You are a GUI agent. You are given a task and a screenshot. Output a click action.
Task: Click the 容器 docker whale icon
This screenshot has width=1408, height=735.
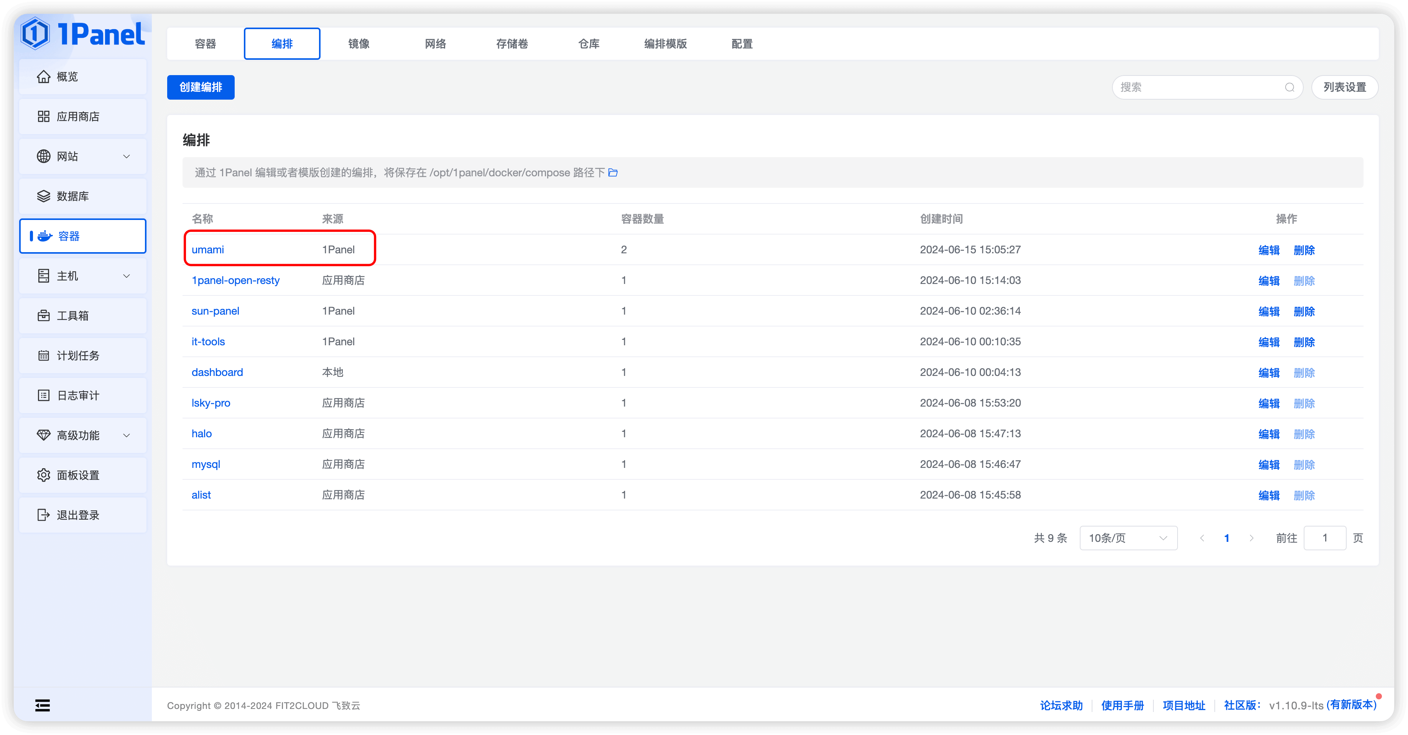tap(45, 236)
